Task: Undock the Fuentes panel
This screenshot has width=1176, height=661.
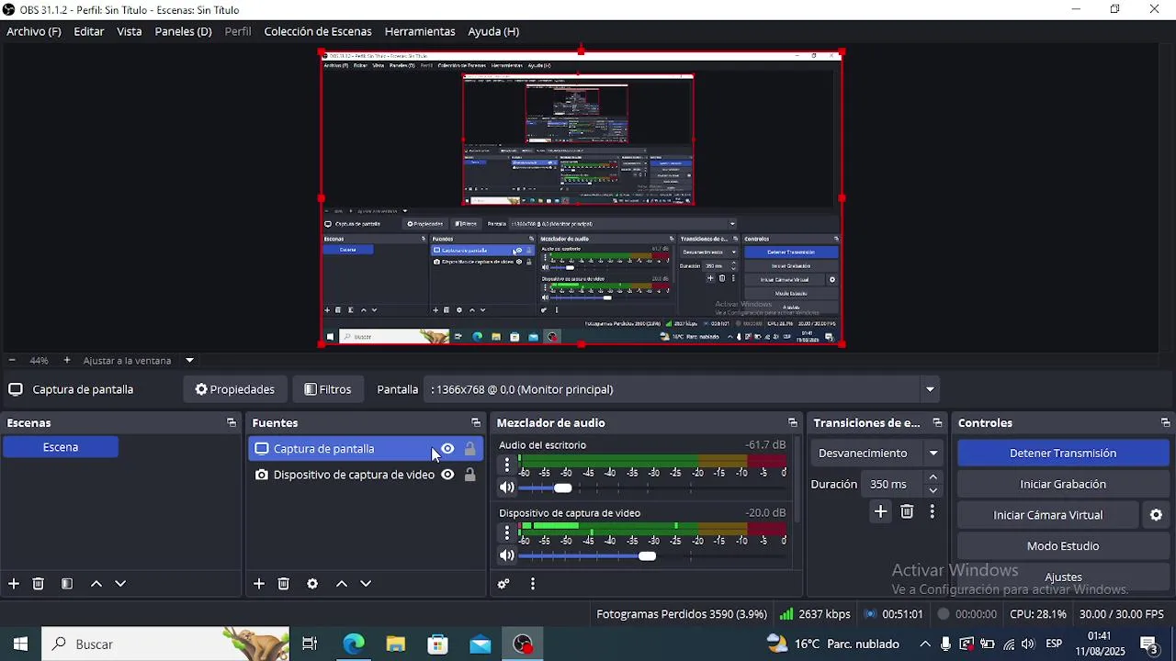Action: pos(476,423)
